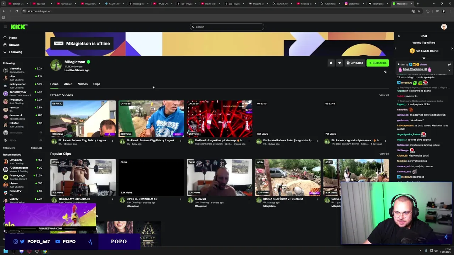
Task: Bookmark the page with the star icon
Action: [x=419, y=11]
